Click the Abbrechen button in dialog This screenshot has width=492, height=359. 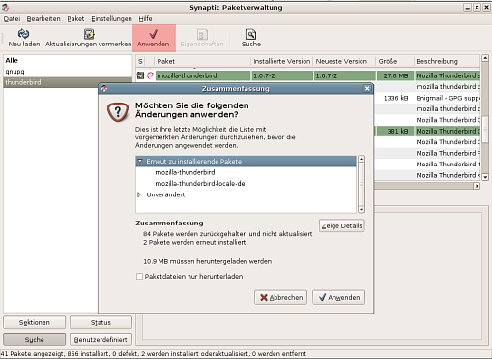click(280, 297)
